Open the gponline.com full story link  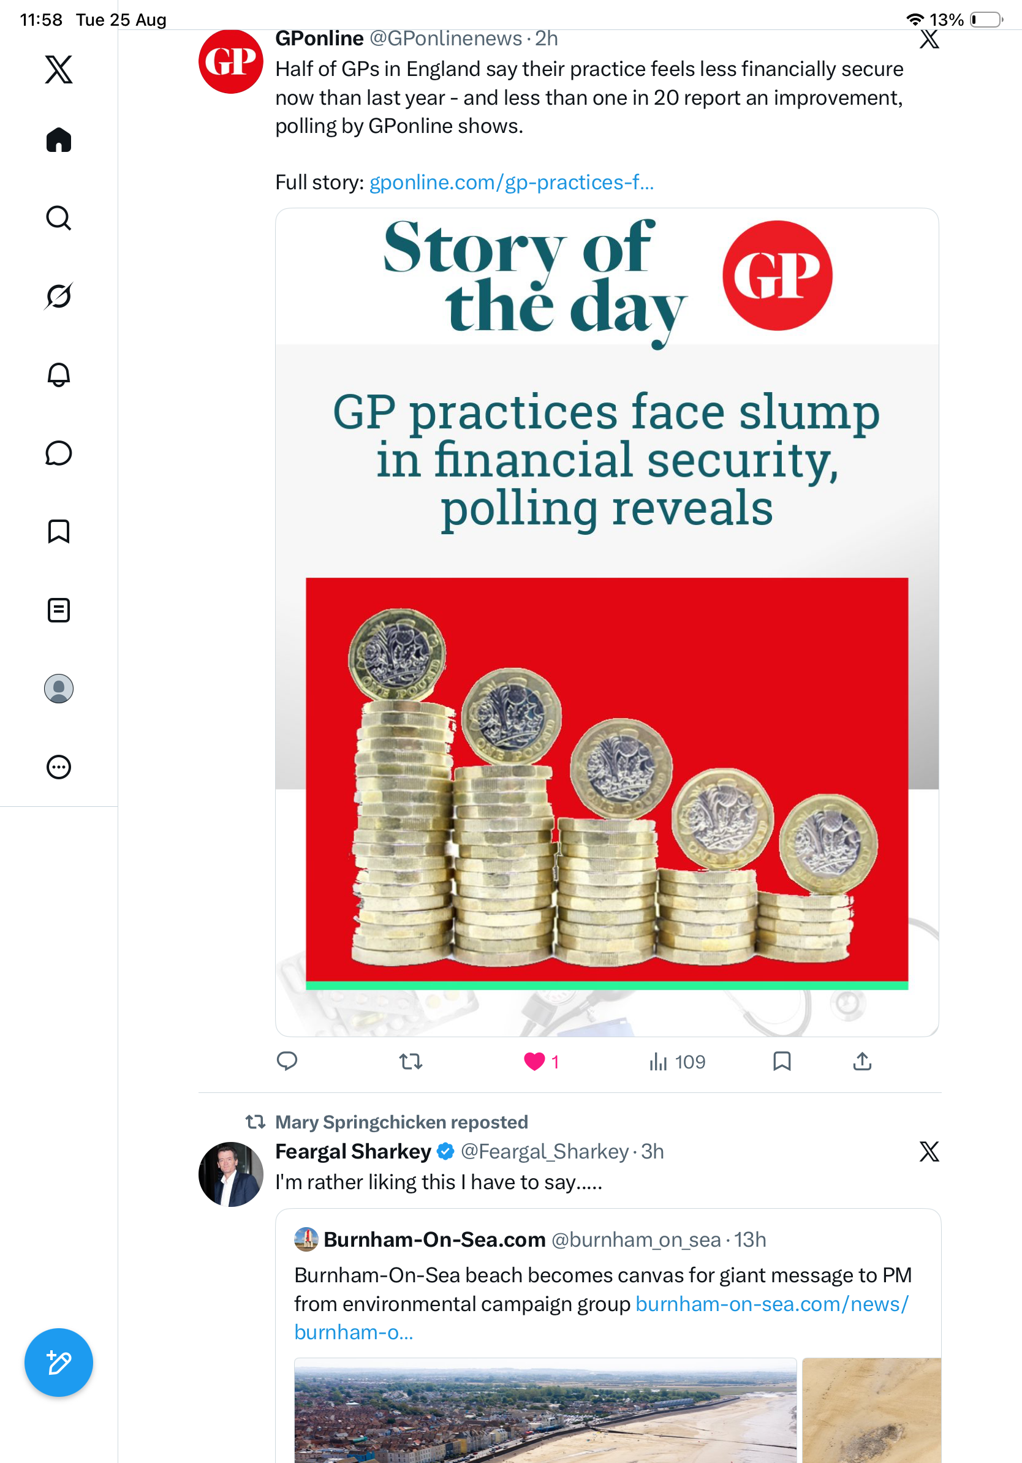[x=512, y=183]
